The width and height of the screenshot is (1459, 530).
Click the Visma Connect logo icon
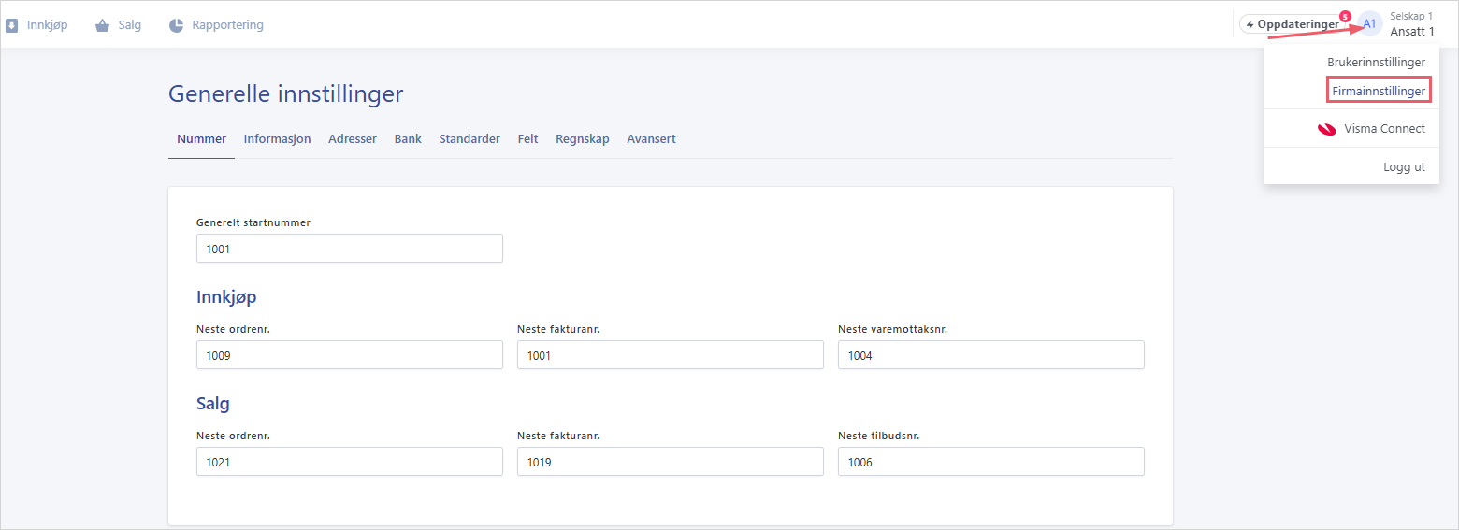pos(1326,129)
